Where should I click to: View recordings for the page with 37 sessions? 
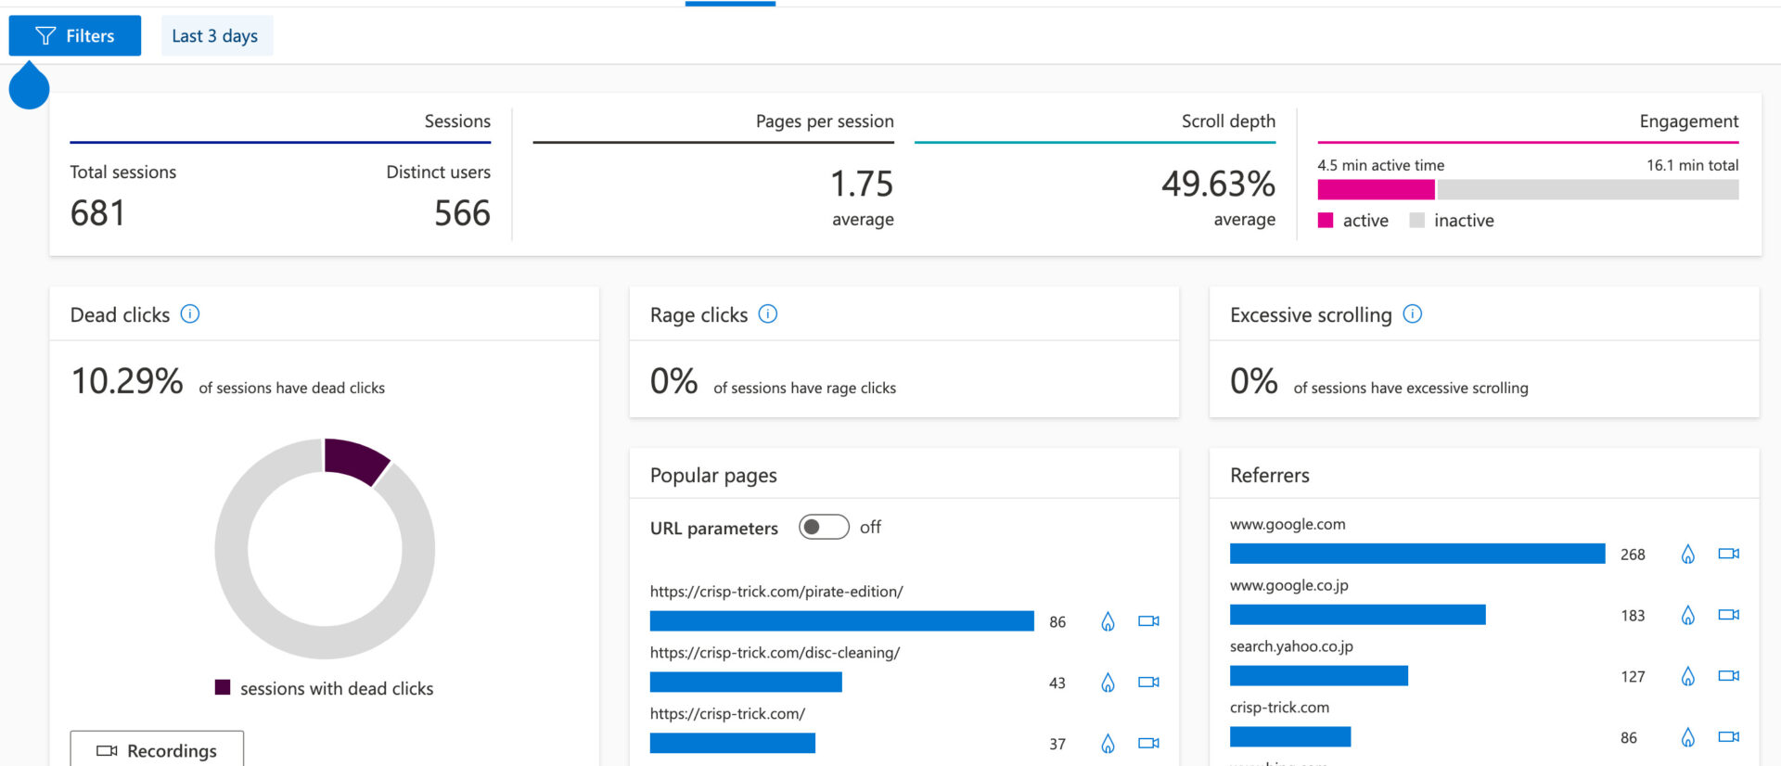point(1148,744)
